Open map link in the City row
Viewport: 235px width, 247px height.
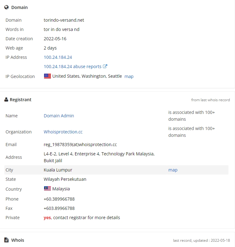coord(173,170)
